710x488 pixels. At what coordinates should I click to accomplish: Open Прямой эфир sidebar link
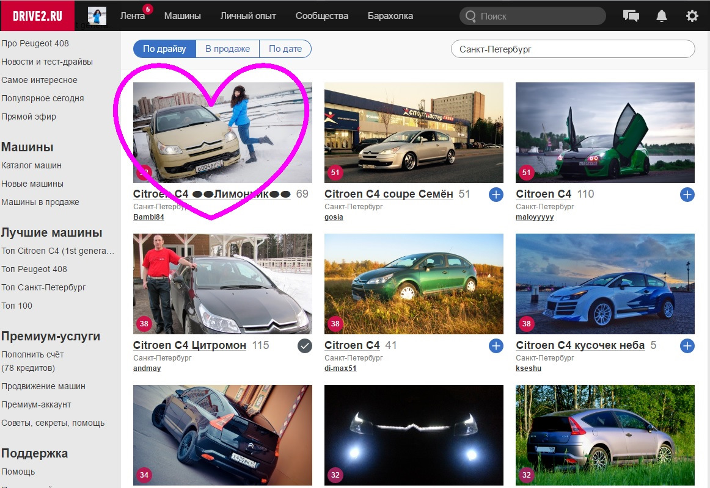coord(29,117)
